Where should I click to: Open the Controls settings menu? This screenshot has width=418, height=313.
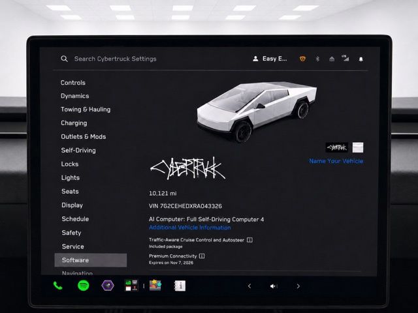coord(73,83)
